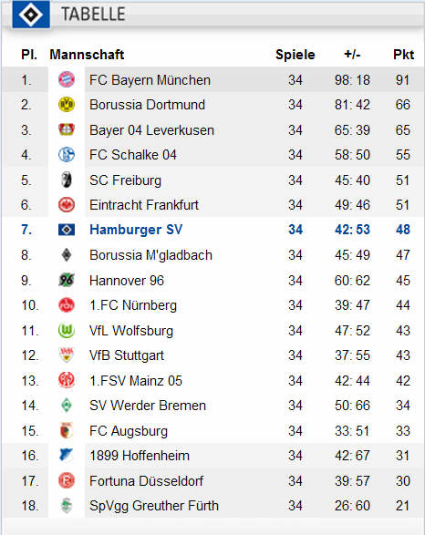Click the Pkt column header
The image size is (425, 535).
point(403,55)
